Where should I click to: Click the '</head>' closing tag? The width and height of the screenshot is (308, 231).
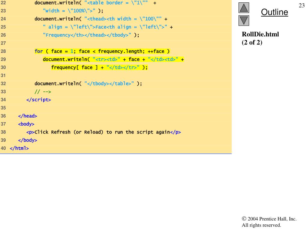tap(27, 116)
